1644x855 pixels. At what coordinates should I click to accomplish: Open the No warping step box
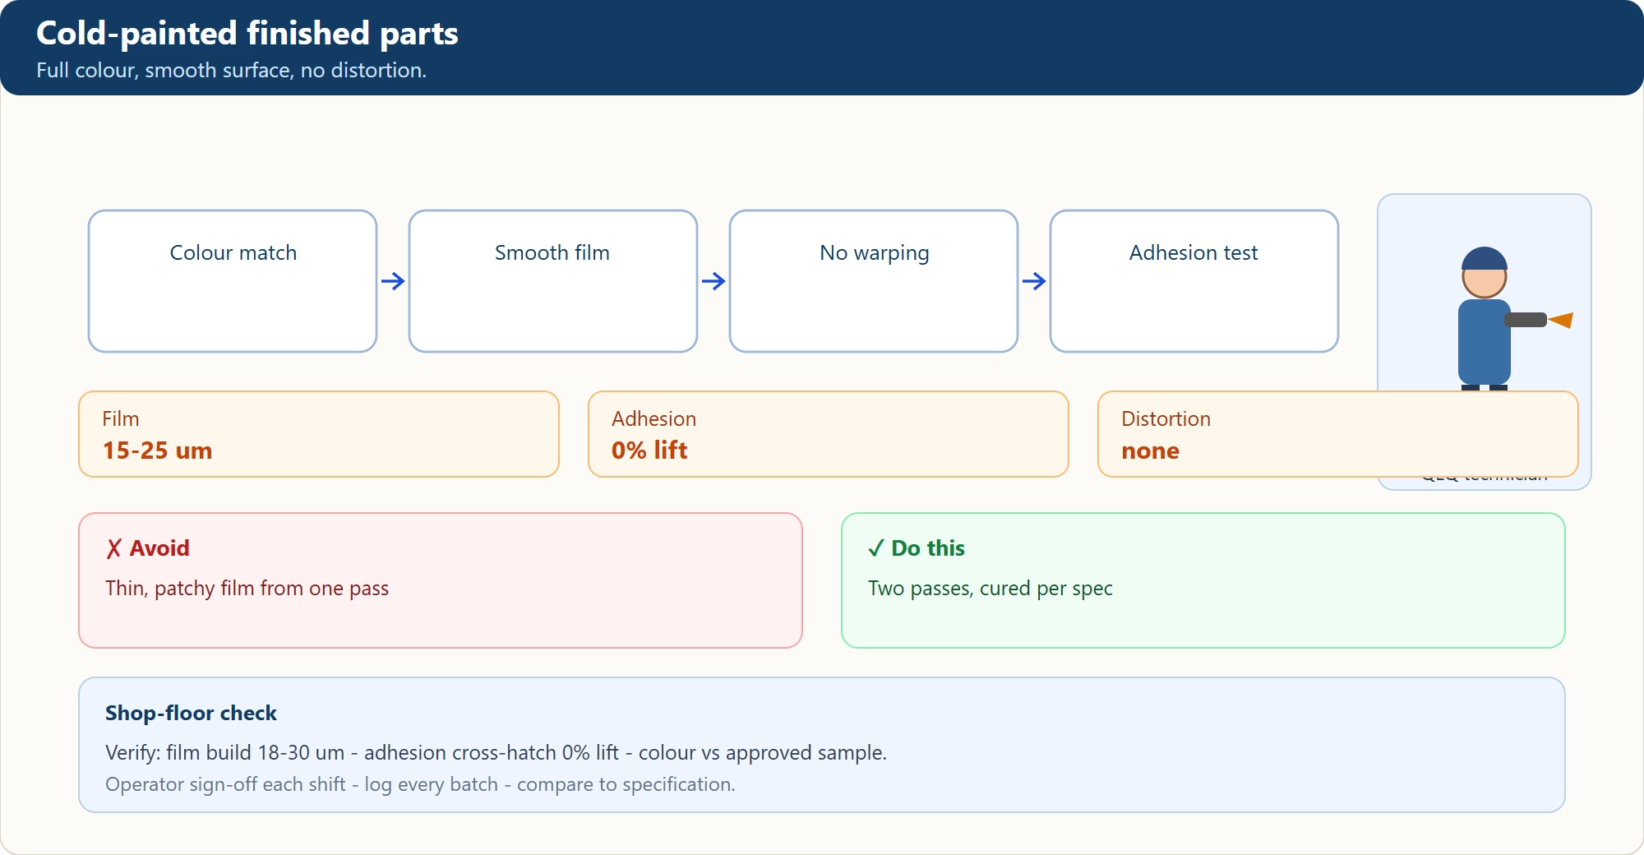pyautogui.click(x=874, y=281)
